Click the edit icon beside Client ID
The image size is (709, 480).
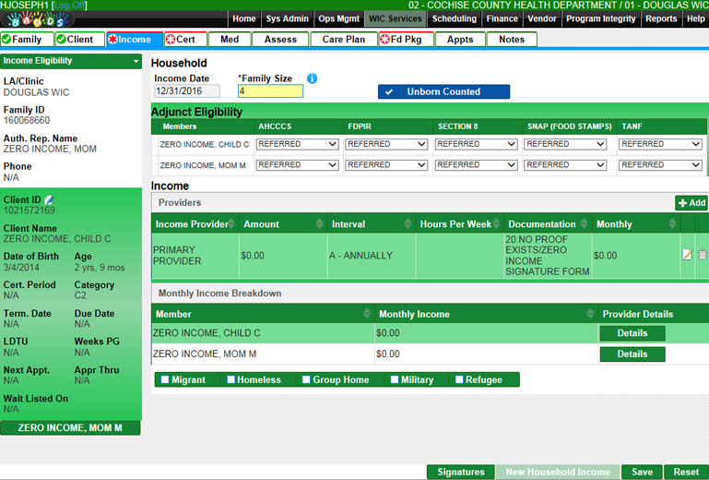[49, 199]
